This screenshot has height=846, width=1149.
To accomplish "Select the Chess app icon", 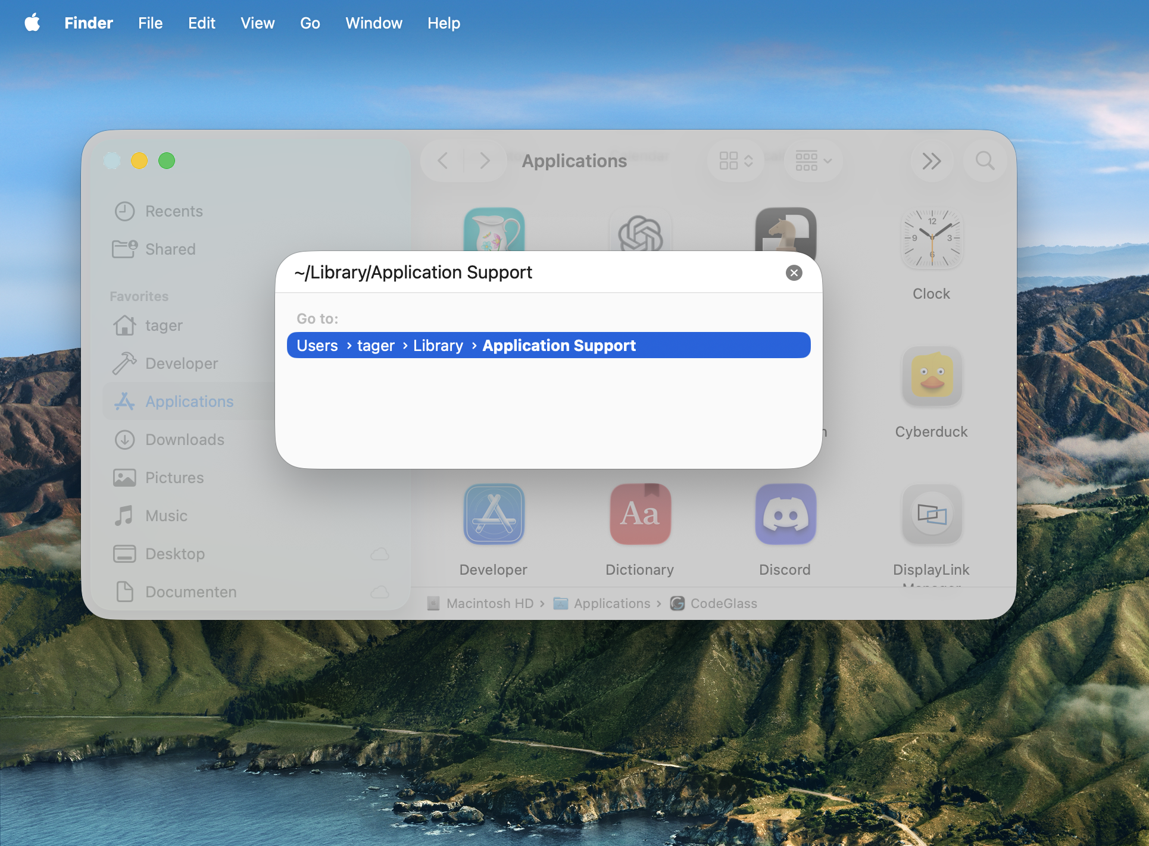I will tap(785, 229).
